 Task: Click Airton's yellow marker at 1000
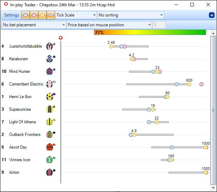[x=205, y=173]
